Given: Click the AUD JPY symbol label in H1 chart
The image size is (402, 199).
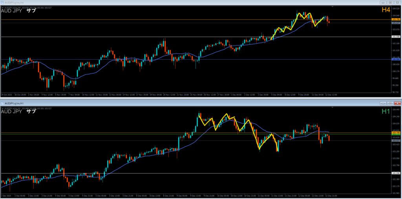Looking at the screenshot, I should (x=12, y=112).
